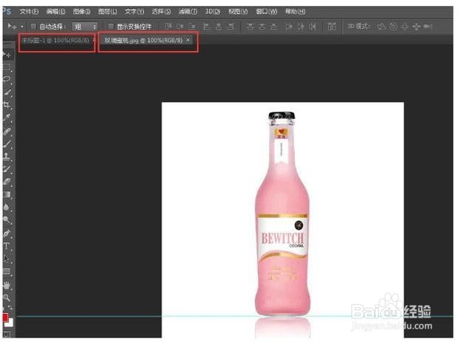
Task: Click align top edges icon
Action: tap(168, 27)
